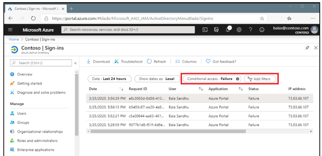Open the browser three-dots menu
Viewport: 322px width, 156px height.
313,19
